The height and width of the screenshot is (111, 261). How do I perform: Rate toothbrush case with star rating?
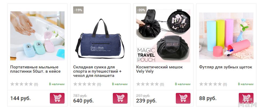(x=210, y=84)
